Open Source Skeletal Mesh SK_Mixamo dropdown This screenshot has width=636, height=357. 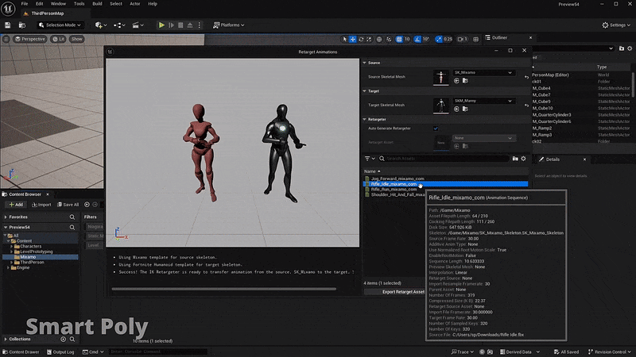(x=483, y=72)
